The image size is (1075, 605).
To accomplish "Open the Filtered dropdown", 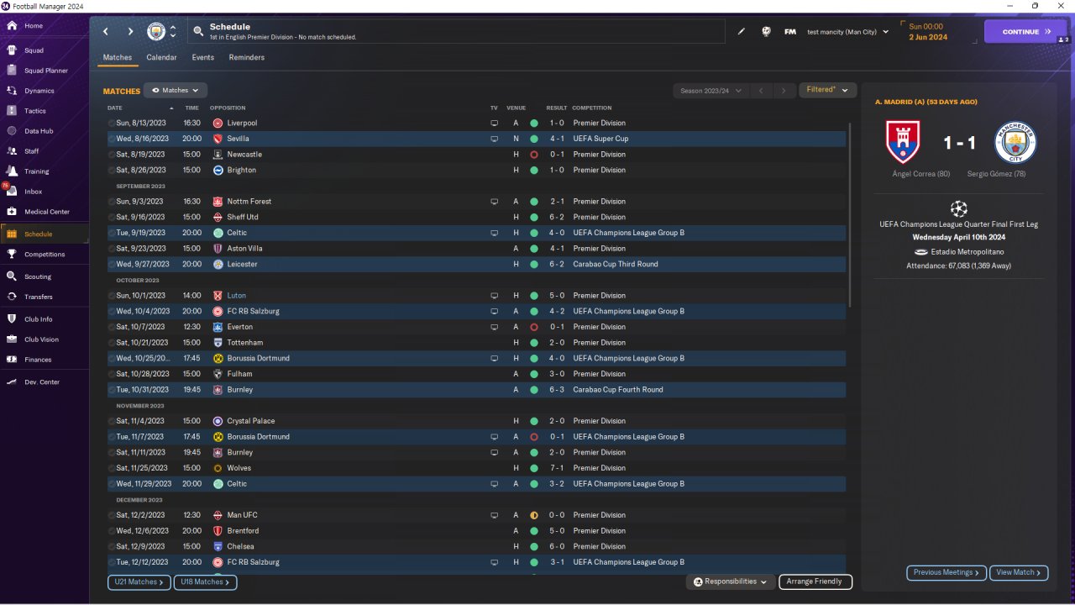I will tap(827, 90).
